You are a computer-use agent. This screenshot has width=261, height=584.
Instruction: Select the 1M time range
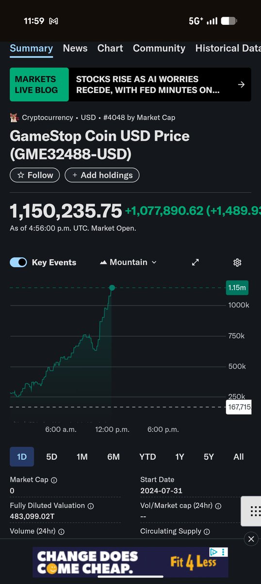tap(82, 457)
